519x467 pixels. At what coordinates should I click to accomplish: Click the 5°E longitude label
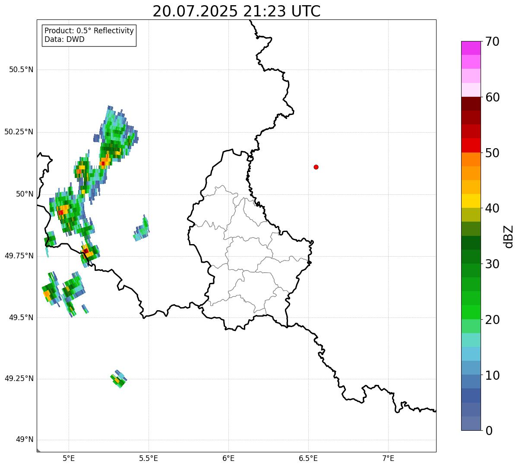(x=69, y=458)
